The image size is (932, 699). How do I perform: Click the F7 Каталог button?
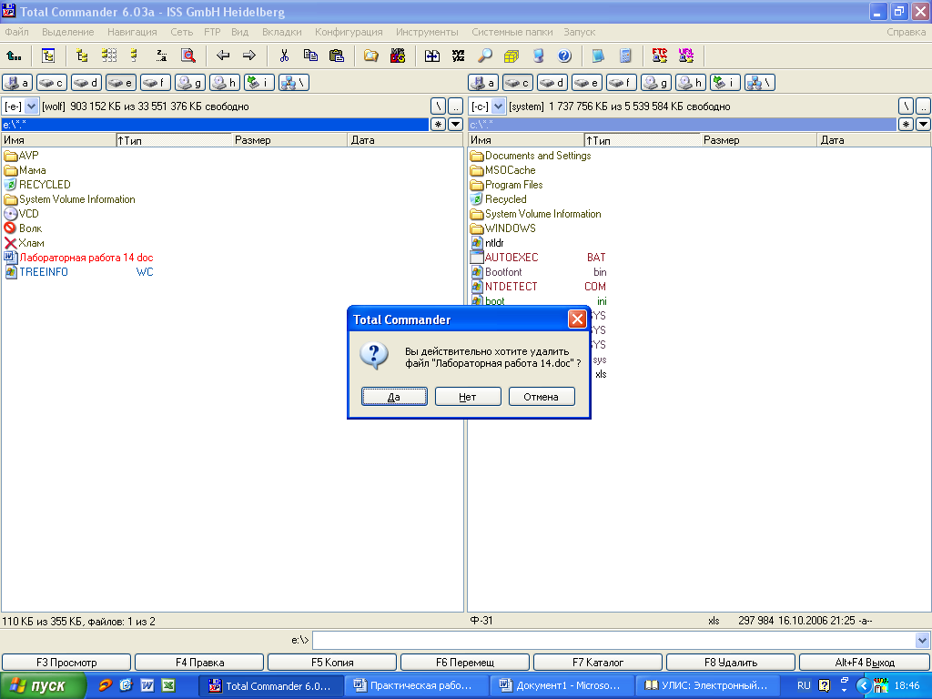click(x=598, y=663)
